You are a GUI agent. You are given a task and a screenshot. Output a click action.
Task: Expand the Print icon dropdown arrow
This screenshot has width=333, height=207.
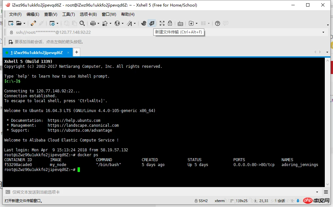tap(98, 23)
